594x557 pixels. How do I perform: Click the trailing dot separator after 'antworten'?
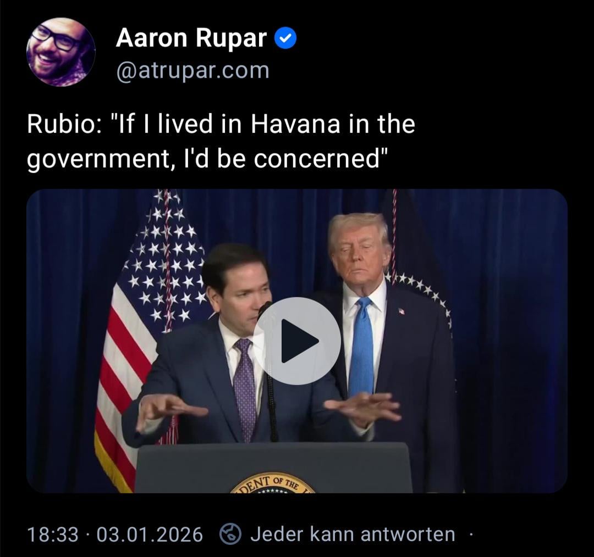[x=471, y=534]
